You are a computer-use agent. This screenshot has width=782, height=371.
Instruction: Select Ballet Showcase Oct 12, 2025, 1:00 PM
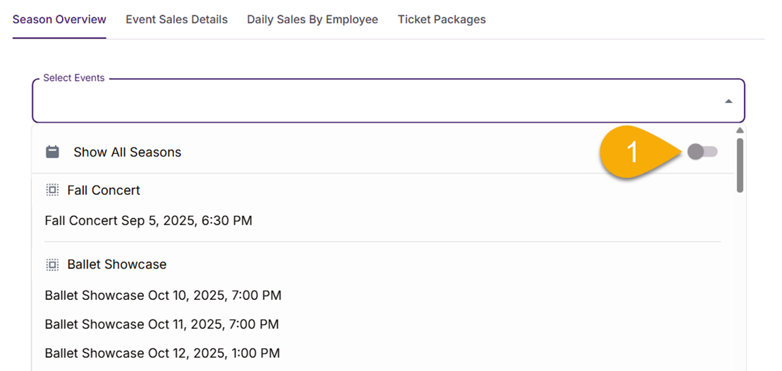(x=162, y=353)
